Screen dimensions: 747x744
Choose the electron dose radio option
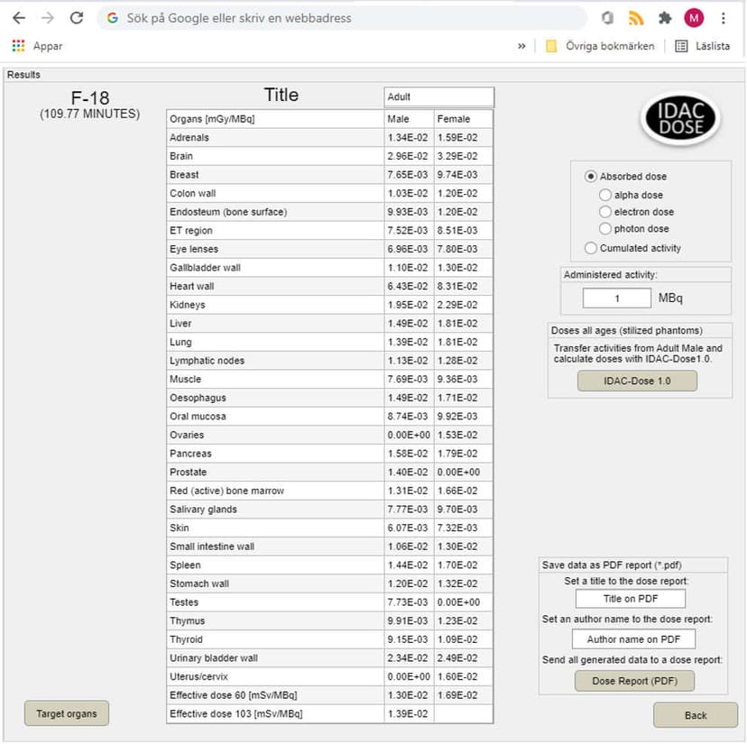click(x=605, y=212)
